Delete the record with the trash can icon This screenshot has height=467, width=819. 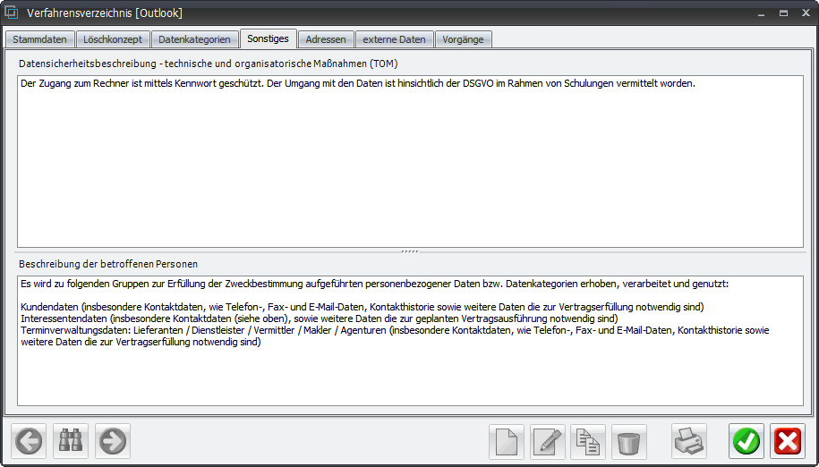pos(630,441)
